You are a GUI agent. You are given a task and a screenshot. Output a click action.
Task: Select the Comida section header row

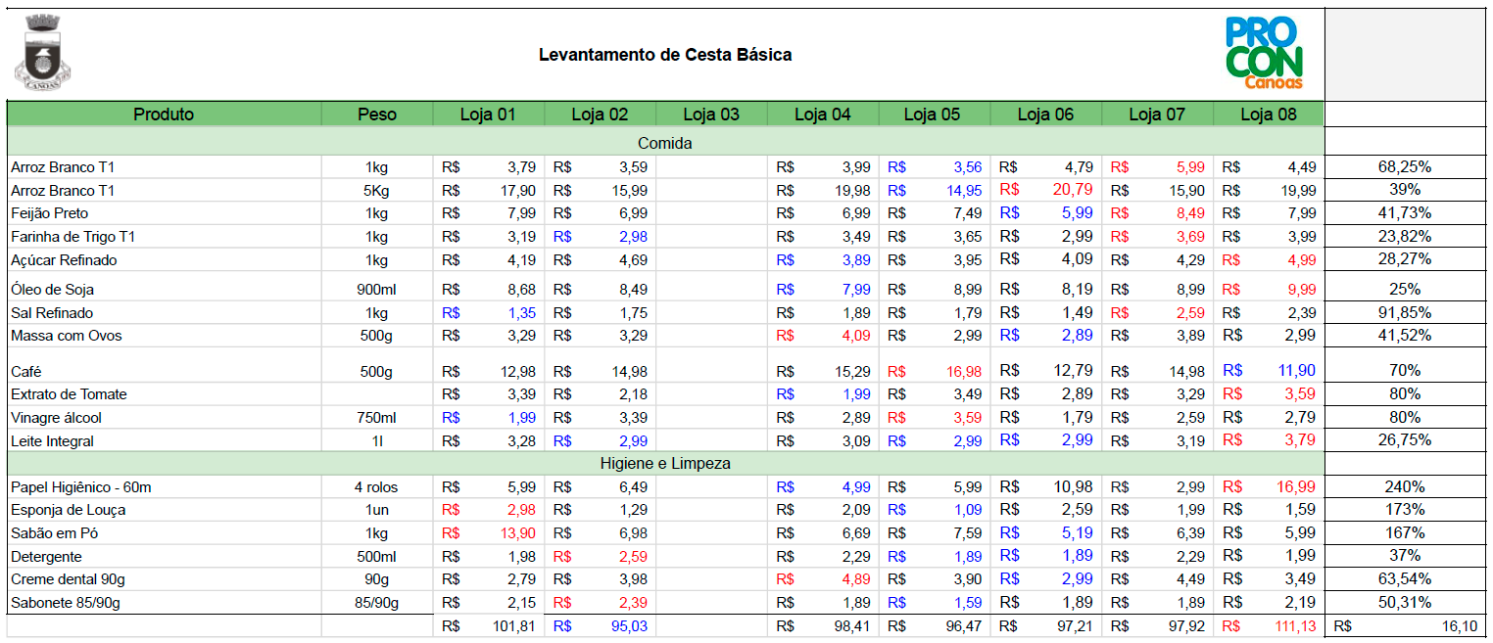click(x=665, y=143)
